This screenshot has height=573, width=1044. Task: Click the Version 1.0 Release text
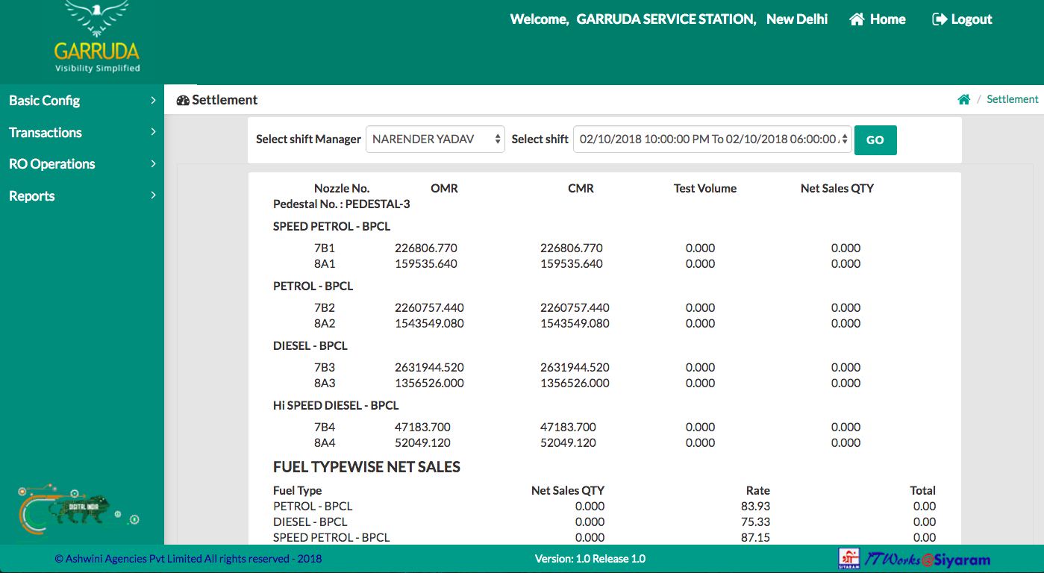590,558
